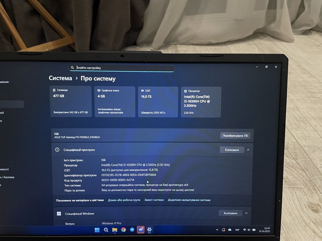Open volume tray icon

pyautogui.click(x=249, y=230)
